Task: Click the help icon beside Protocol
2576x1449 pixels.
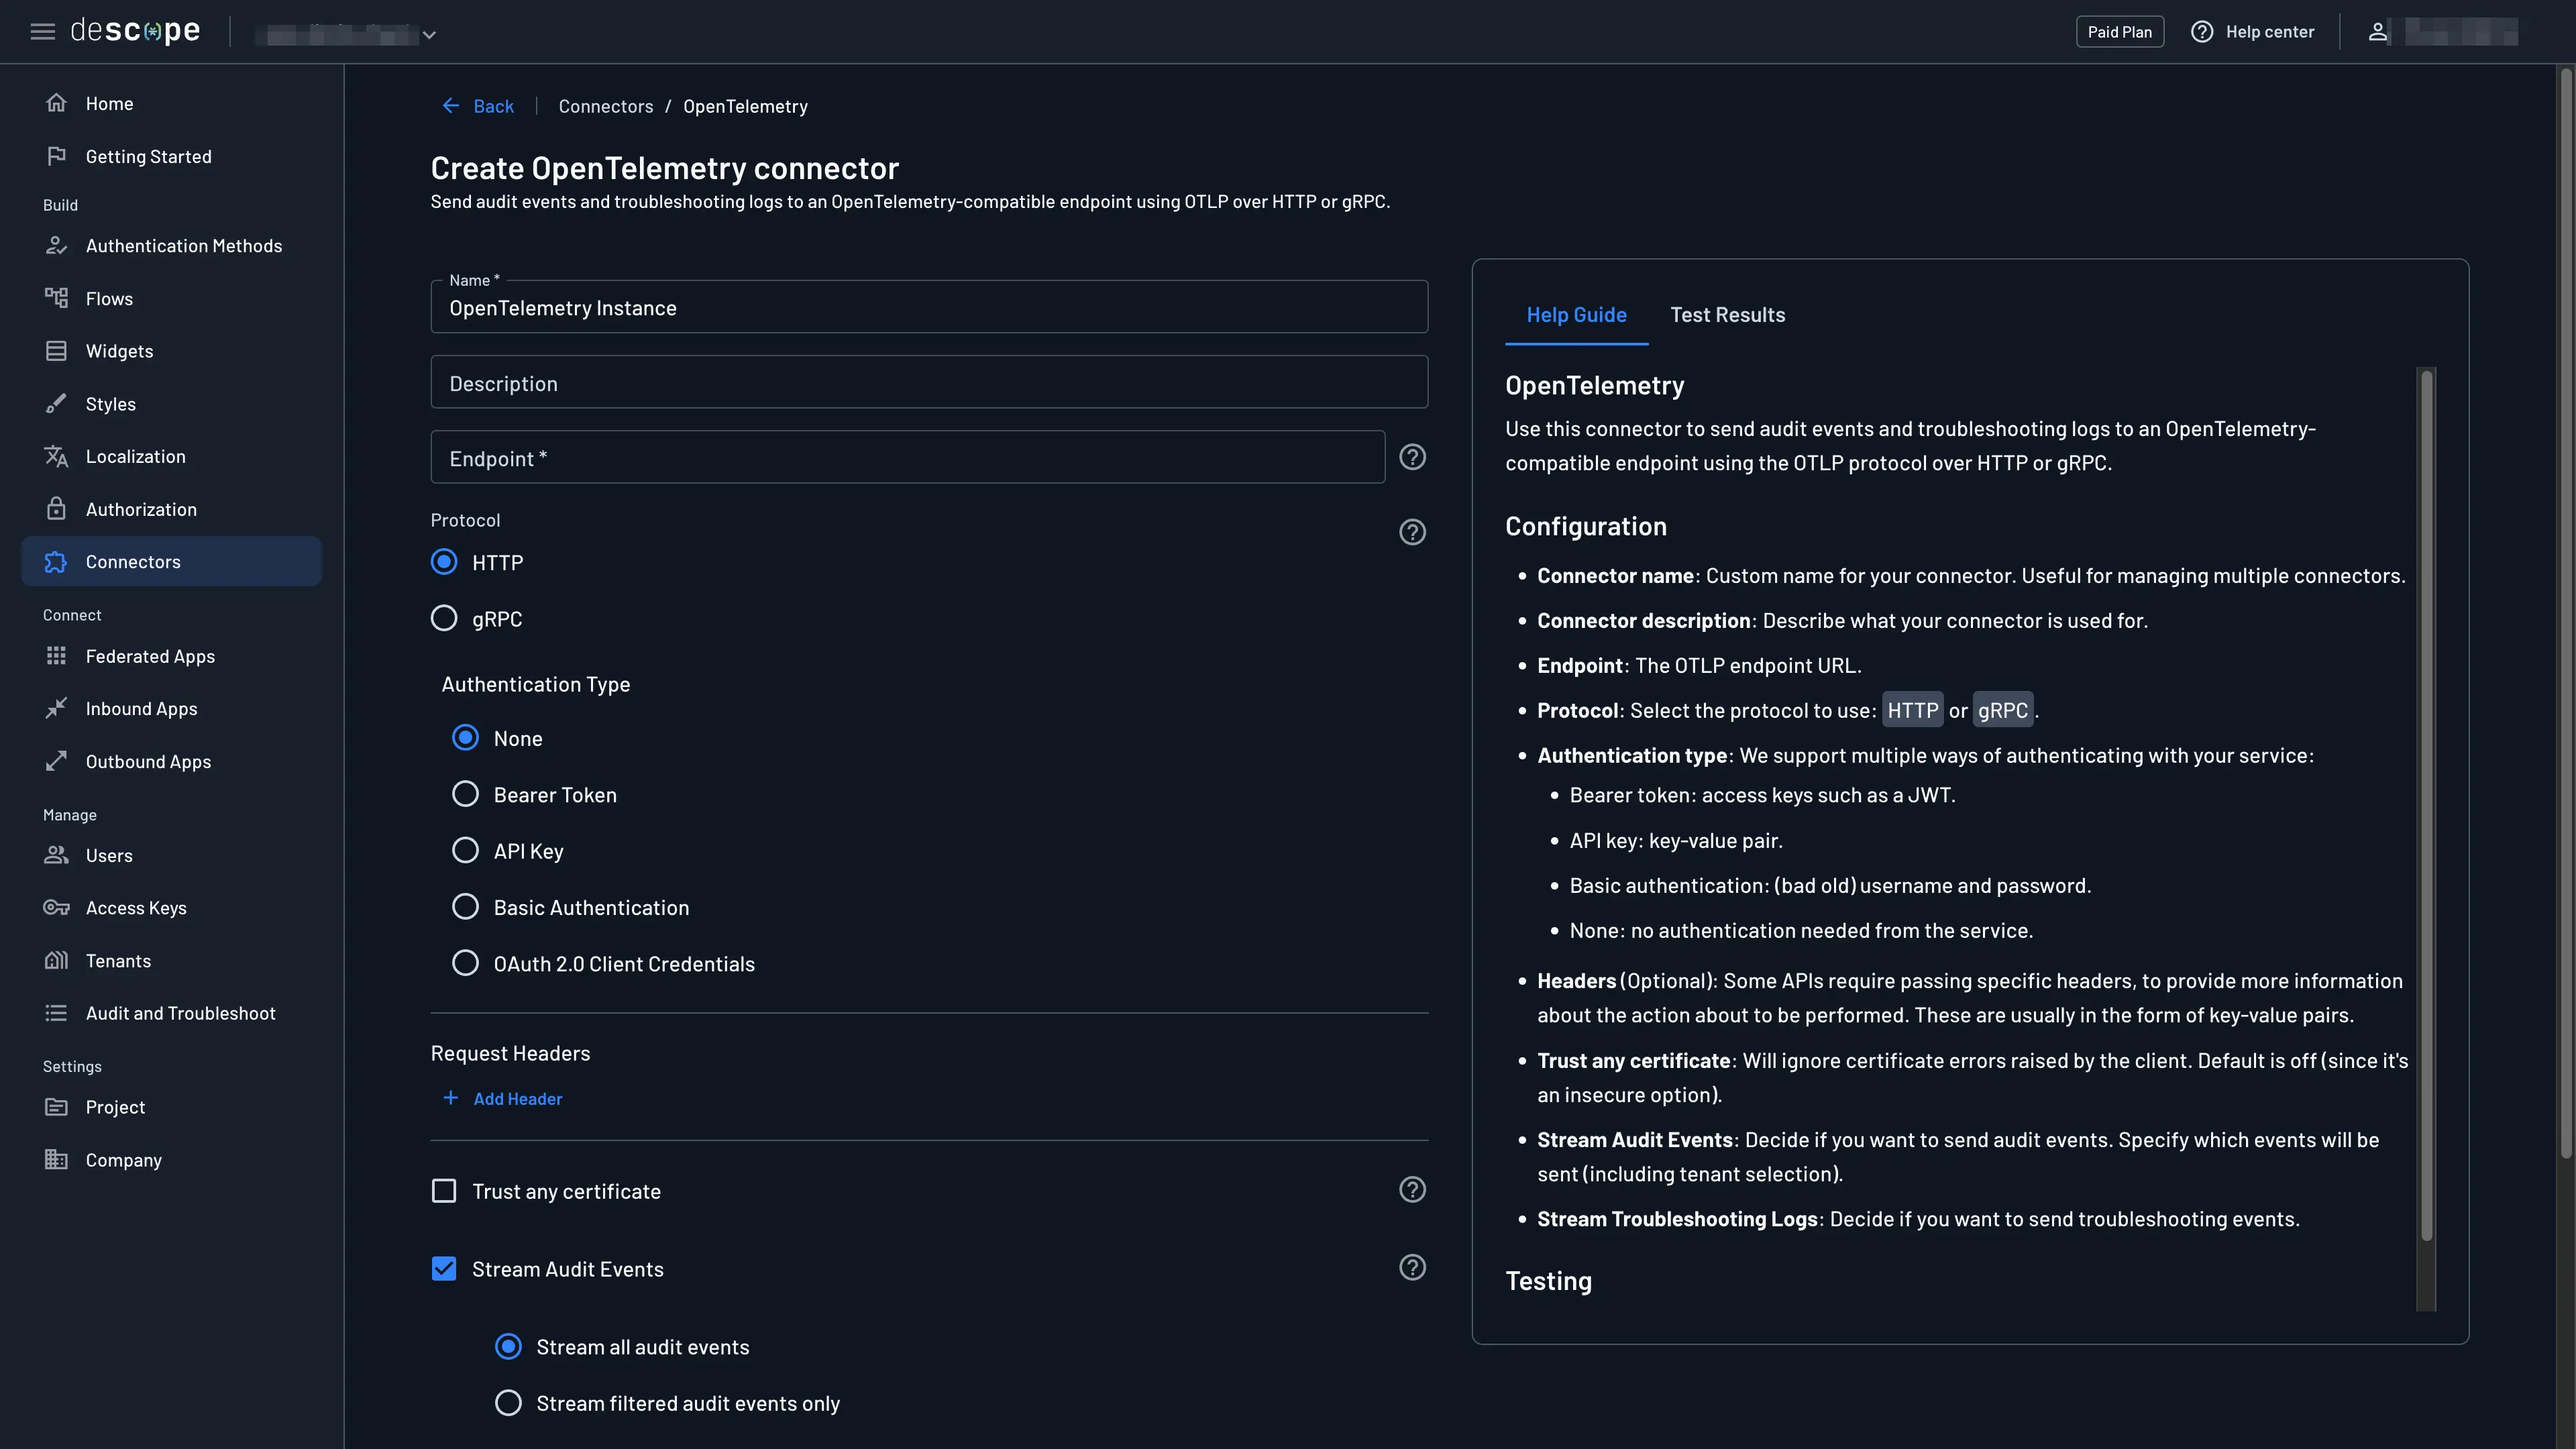Action: (1412, 532)
